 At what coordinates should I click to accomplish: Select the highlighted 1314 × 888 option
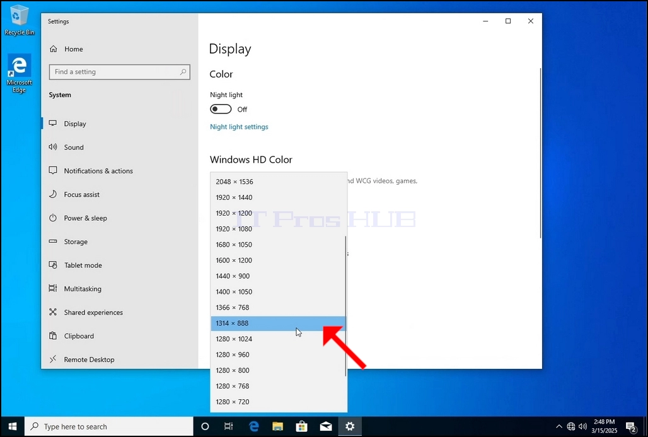click(278, 323)
